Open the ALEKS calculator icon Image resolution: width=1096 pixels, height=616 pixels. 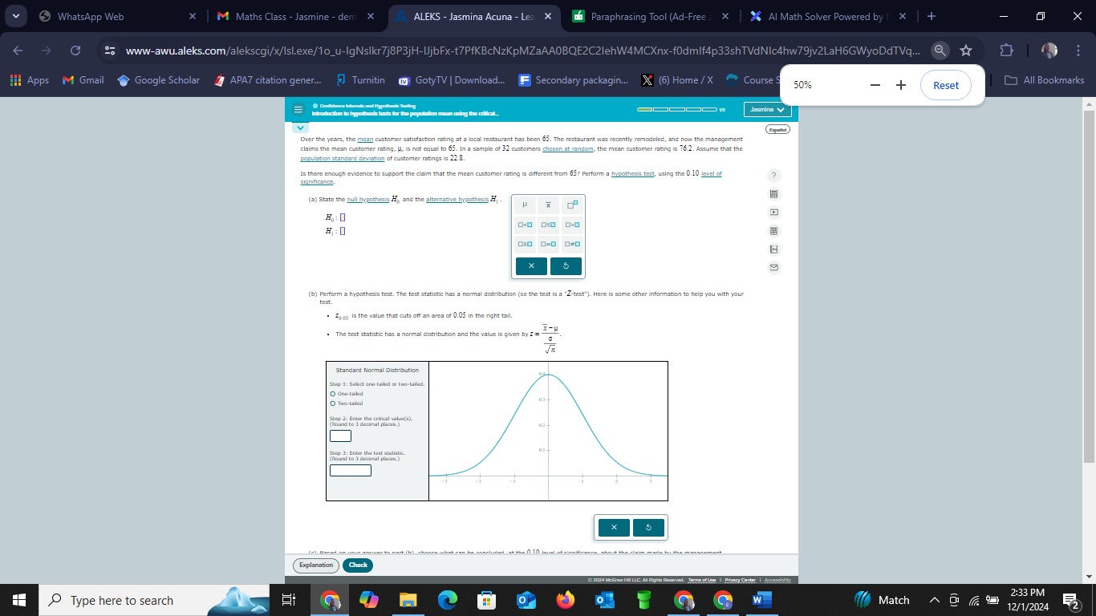tap(773, 194)
